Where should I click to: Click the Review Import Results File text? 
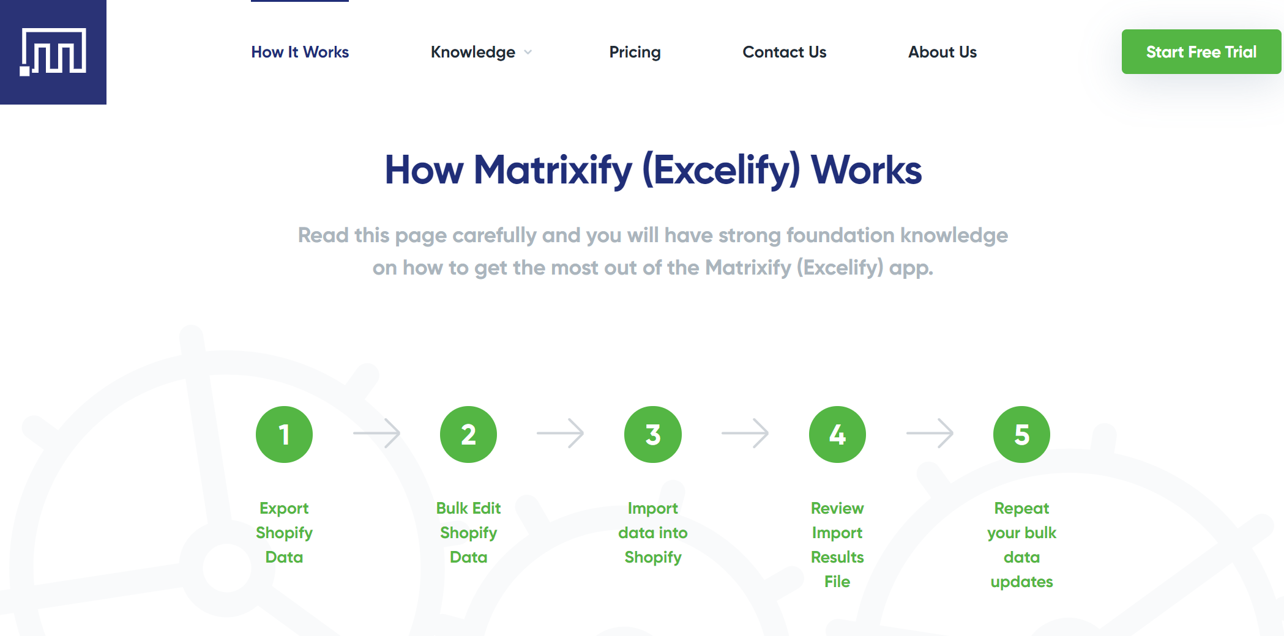click(x=837, y=544)
